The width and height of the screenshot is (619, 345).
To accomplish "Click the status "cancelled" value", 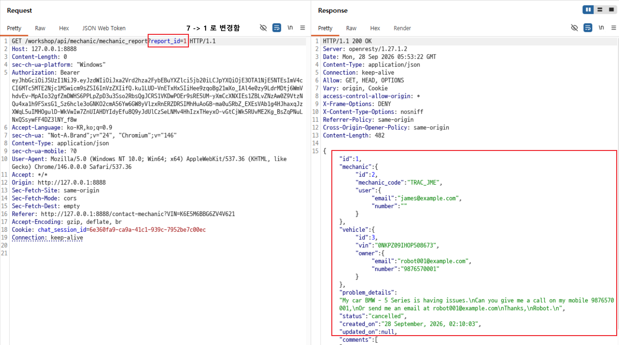I will 386,316.
